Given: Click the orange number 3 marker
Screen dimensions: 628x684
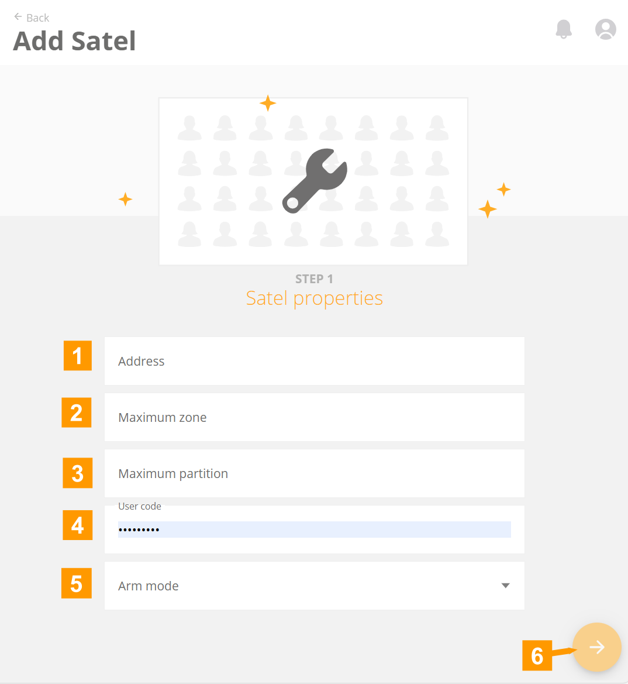Looking at the screenshot, I should click(x=78, y=473).
